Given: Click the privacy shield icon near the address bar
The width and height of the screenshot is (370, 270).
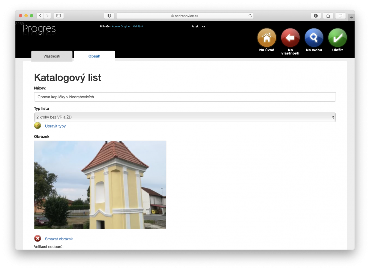Looking at the screenshot, I should click(109, 15).
